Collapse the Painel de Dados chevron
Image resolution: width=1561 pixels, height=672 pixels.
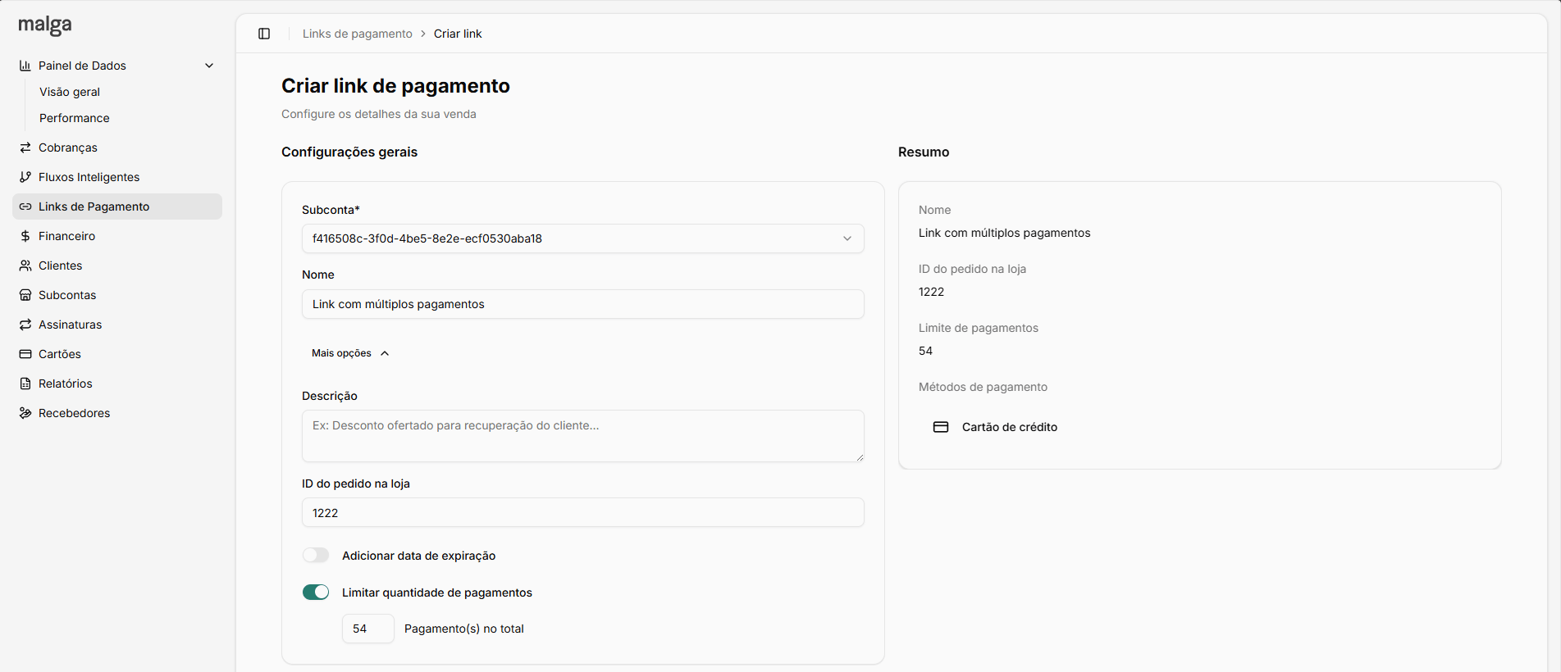[x=209, y=66]
